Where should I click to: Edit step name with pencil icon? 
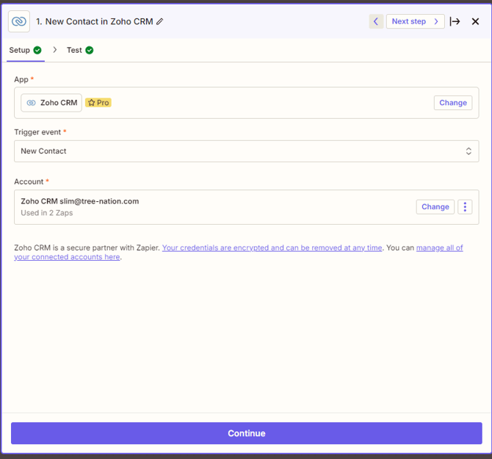[x=159, y=21]
